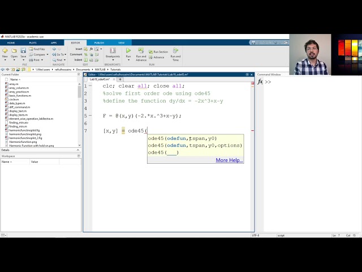Click Documents in the path bar
The width and height of the screenshot is (362, 272).
pos(83,69)
